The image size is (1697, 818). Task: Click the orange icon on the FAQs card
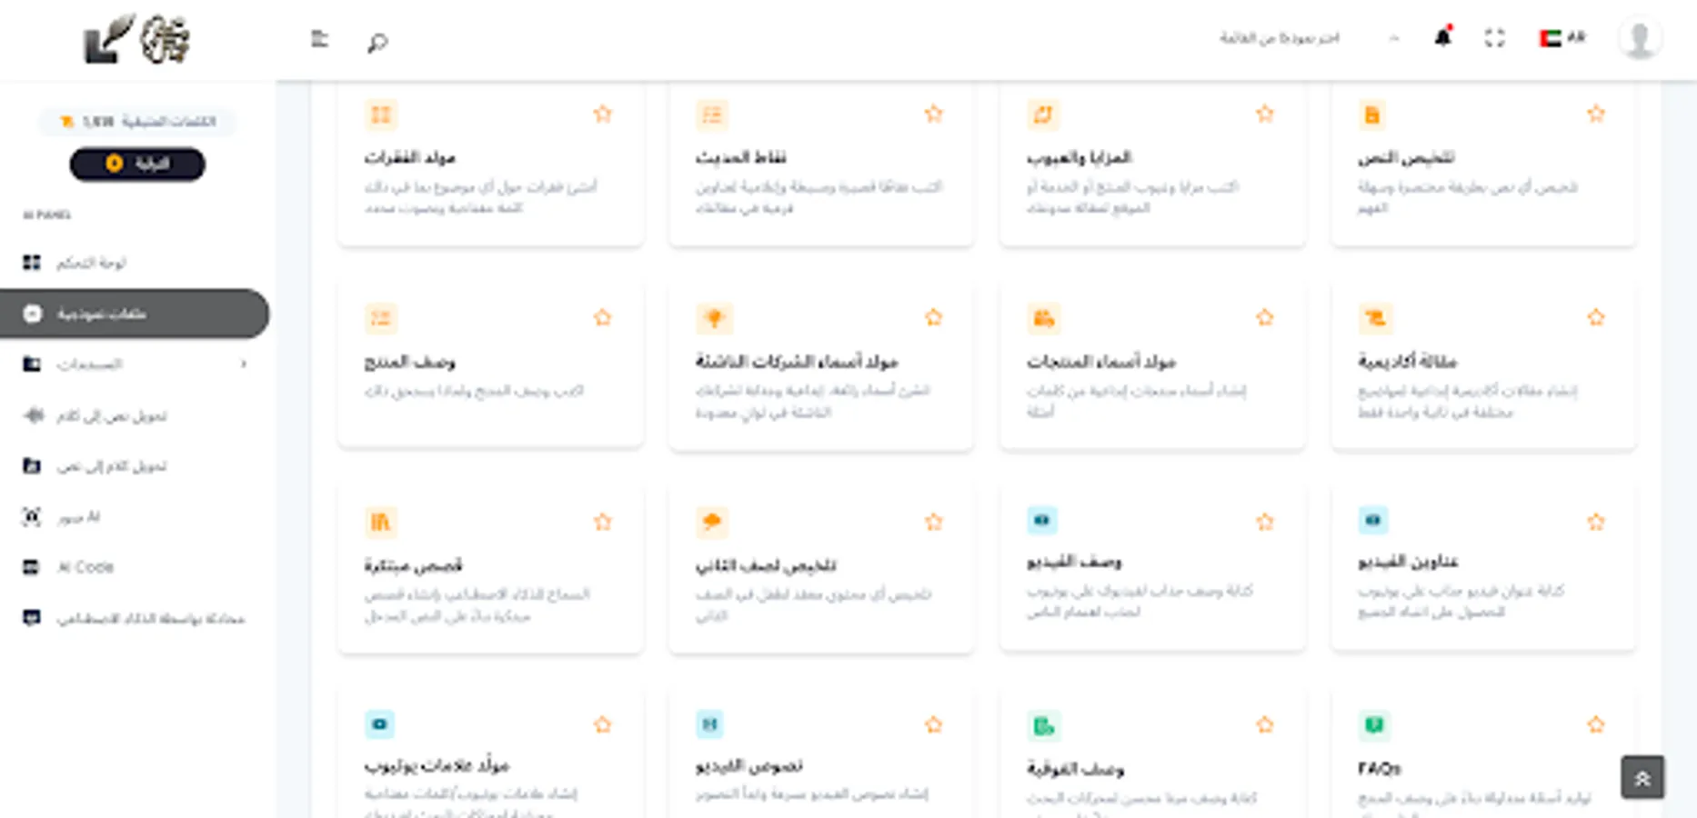coord(1373,725)
